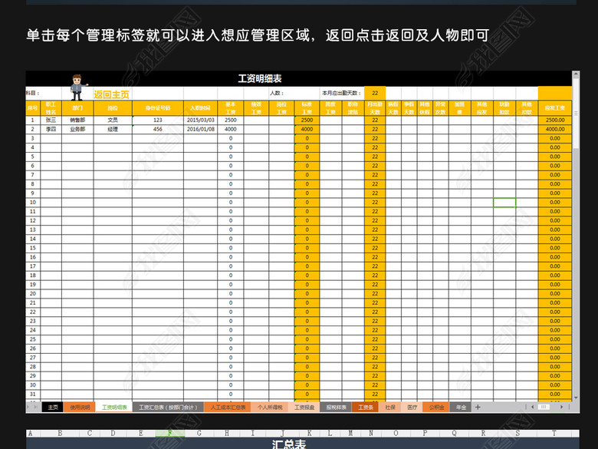Select the 职工姓名 column header
The image size is (598, 449).
[x=51, y=108]
